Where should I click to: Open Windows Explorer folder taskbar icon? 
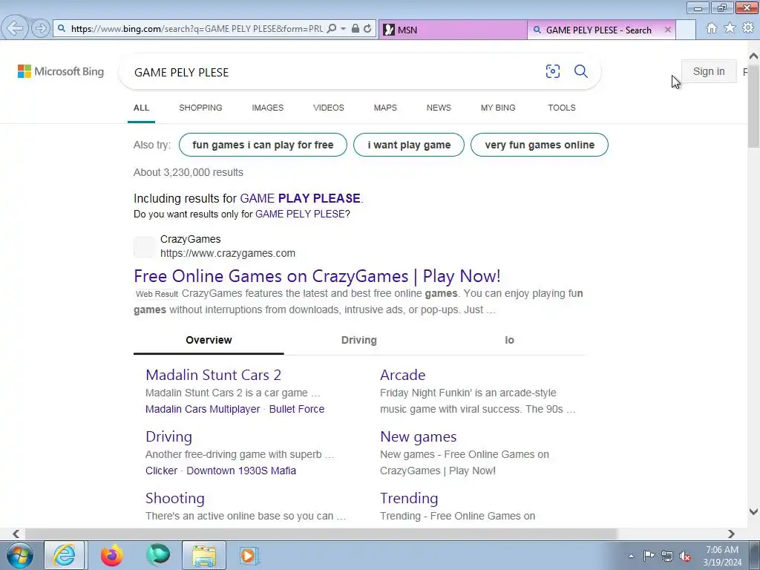[204, 555]
